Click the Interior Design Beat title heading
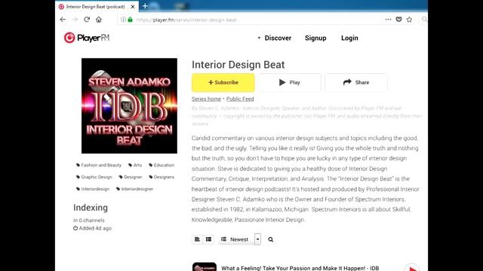The width and height of the screenshot is (483, 271). click(x=238, y=65)
